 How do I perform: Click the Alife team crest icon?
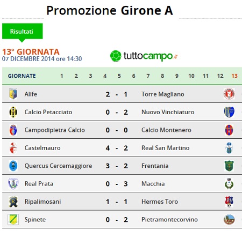coord(13,94)
